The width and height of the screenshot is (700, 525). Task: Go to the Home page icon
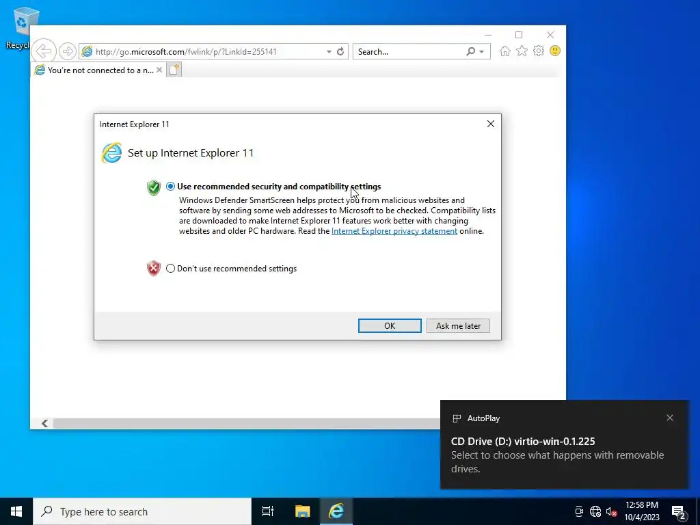(x=505, y=51)
